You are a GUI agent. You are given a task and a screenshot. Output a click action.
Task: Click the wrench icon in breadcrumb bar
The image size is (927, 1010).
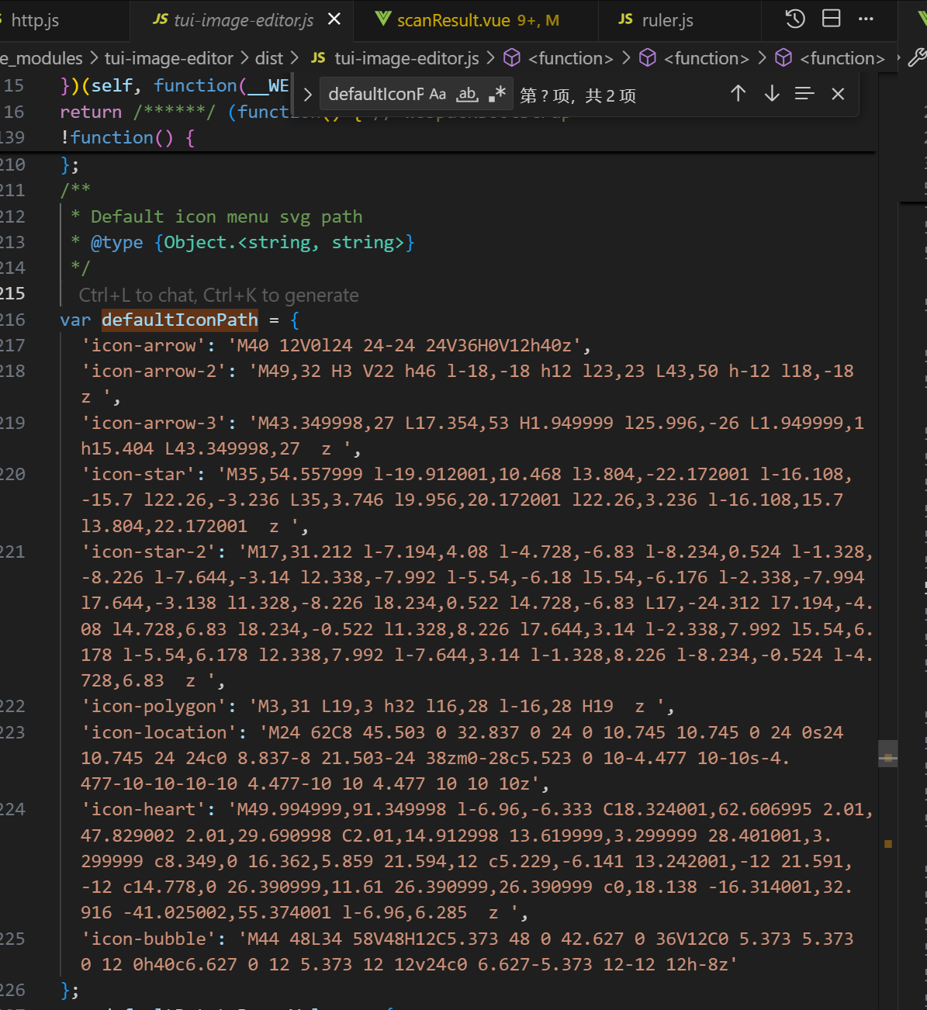917,57
